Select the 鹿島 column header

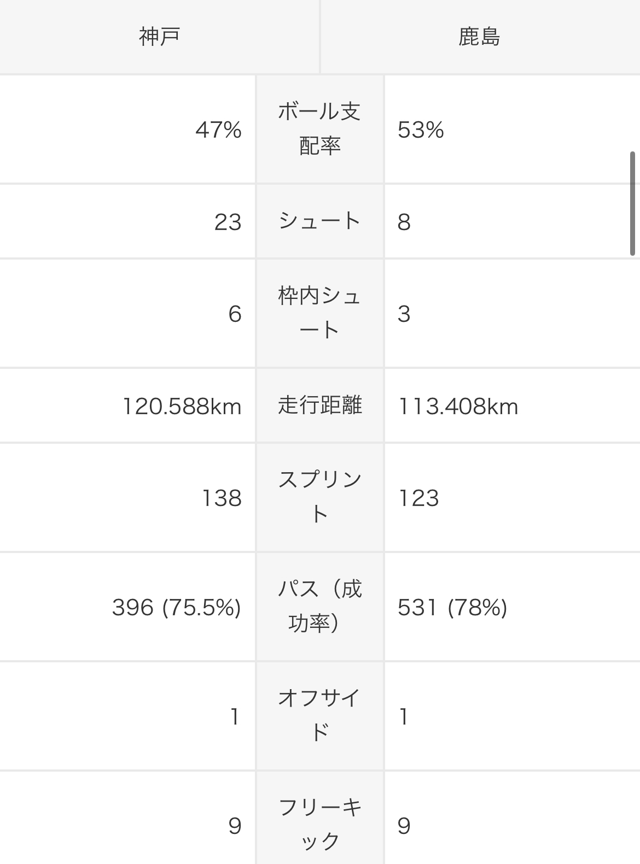[x=479, y=37]
